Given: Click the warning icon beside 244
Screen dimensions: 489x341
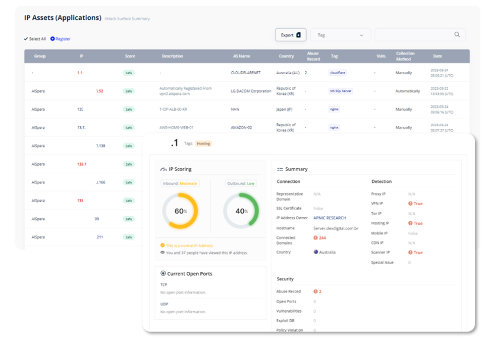Looking at the screenshot, I should pyautogui.click(x=315, y=238).
